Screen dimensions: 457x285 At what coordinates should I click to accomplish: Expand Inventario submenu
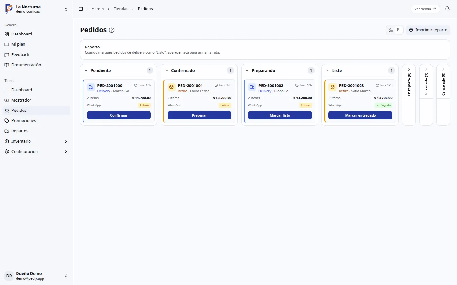click(36, 141)
